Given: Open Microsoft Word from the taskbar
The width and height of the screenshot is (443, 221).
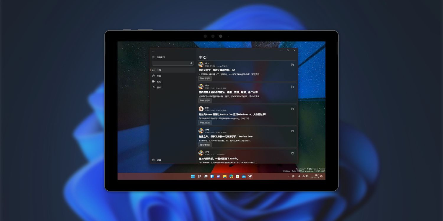Looking at the screenshot, I should pyautogui.click(x=250, y=176).
